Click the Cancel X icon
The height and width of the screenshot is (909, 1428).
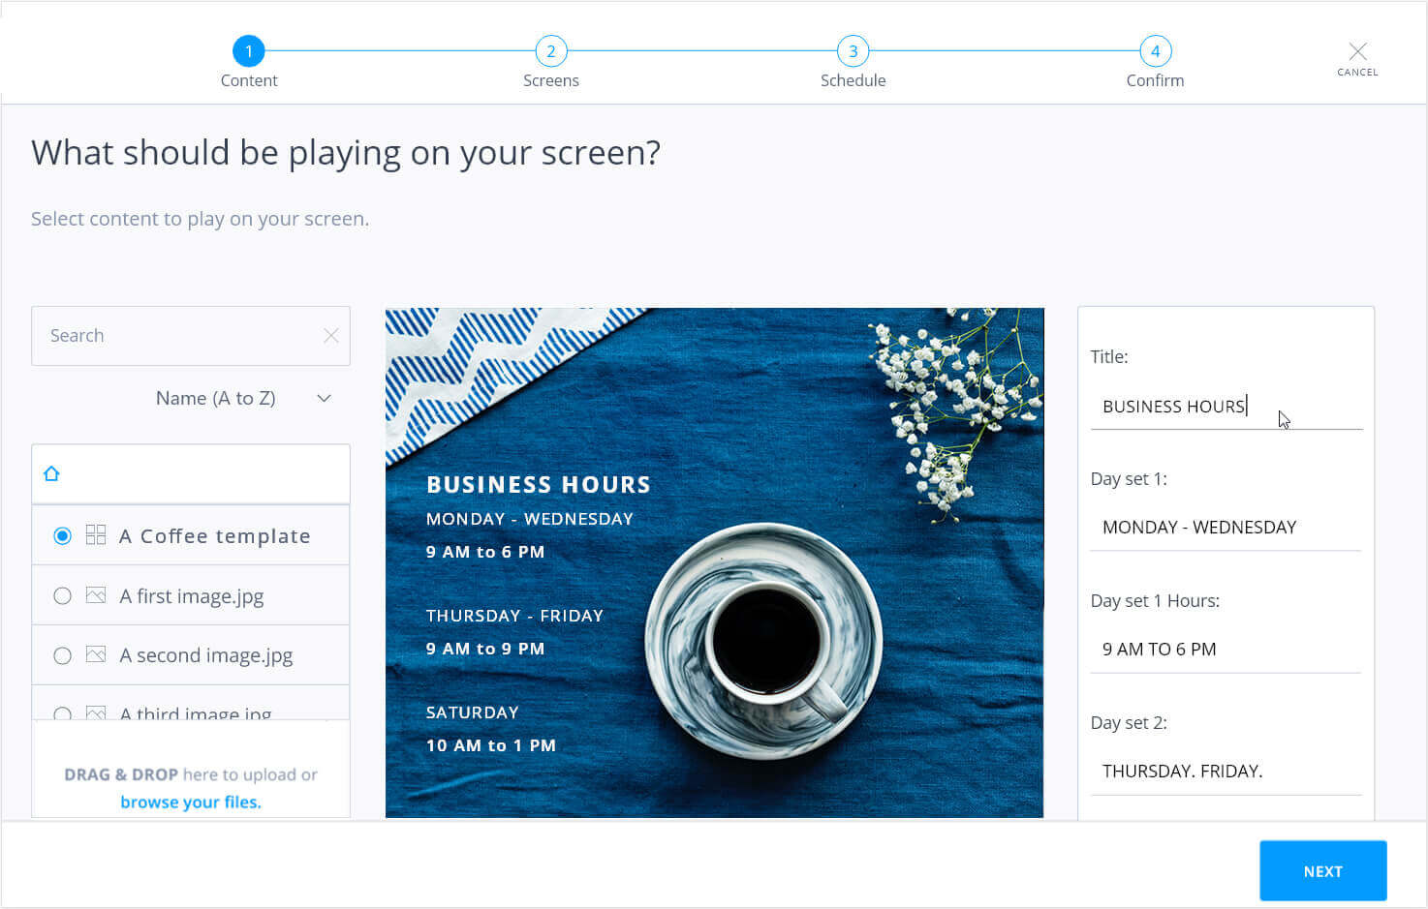[1357, 51]
